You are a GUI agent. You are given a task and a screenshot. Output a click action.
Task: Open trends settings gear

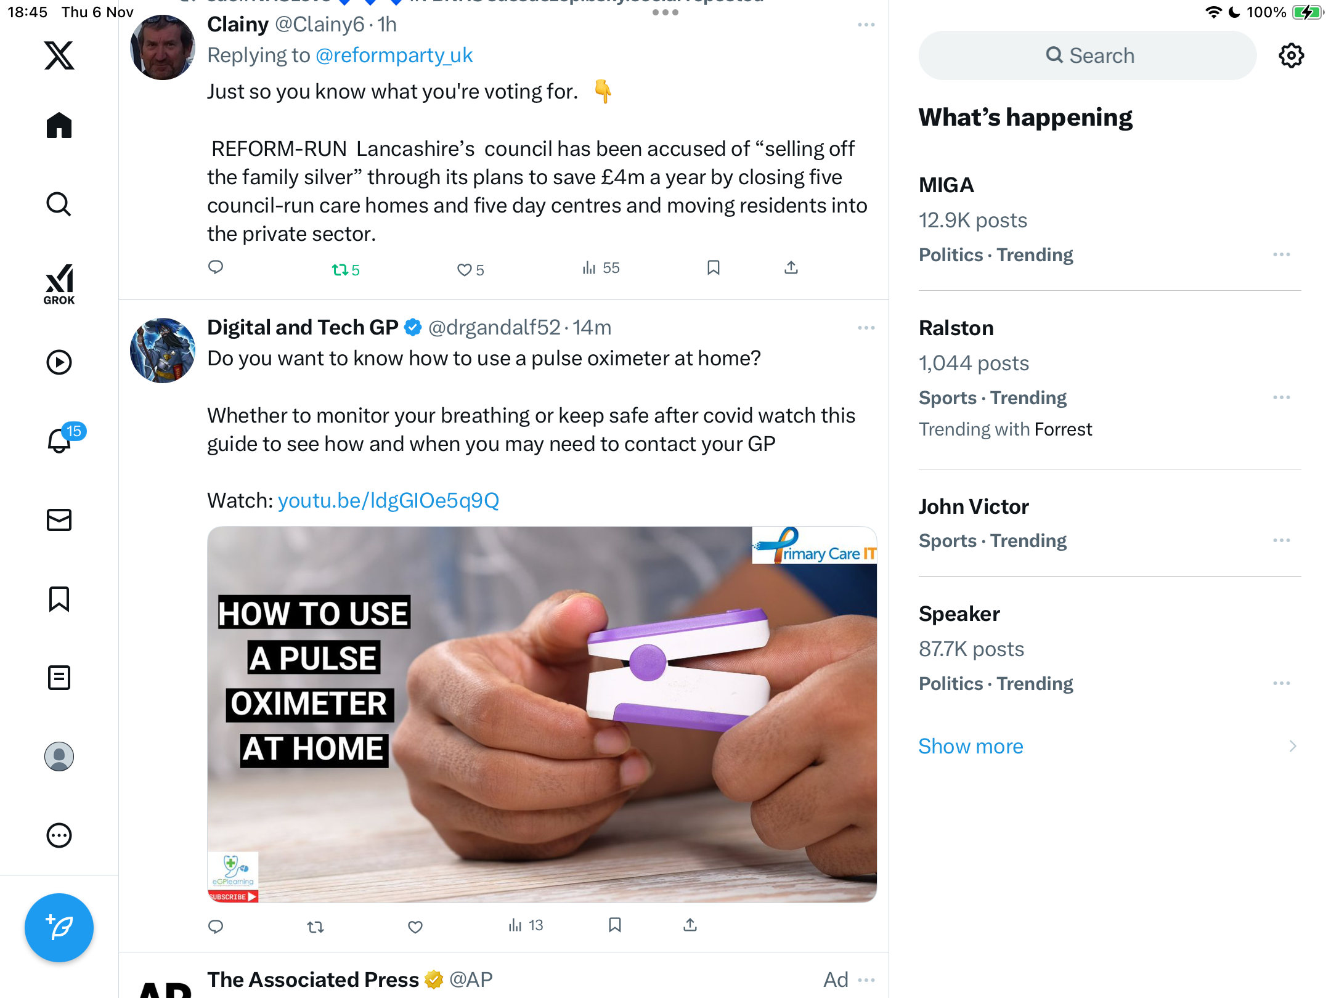[1291, 55]
